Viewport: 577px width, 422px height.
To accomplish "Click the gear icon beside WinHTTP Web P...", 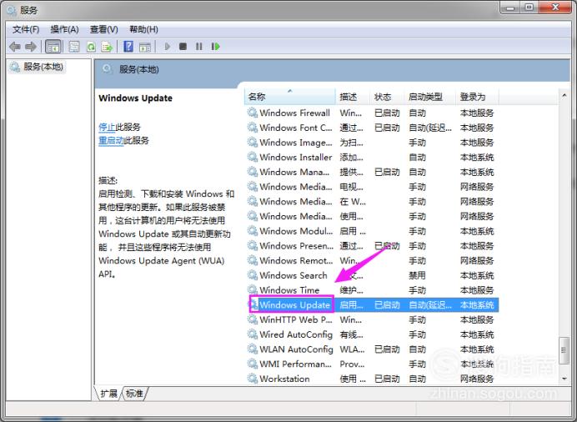I will 253,319.
